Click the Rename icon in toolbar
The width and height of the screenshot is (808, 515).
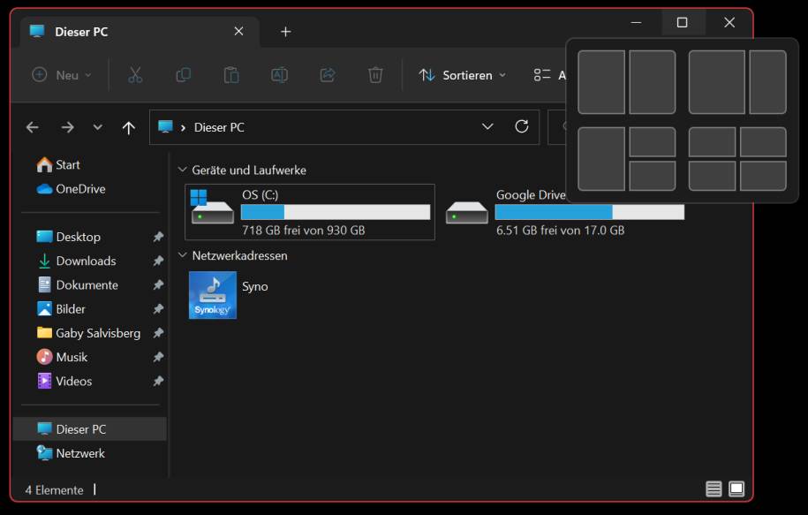[279, 75]
